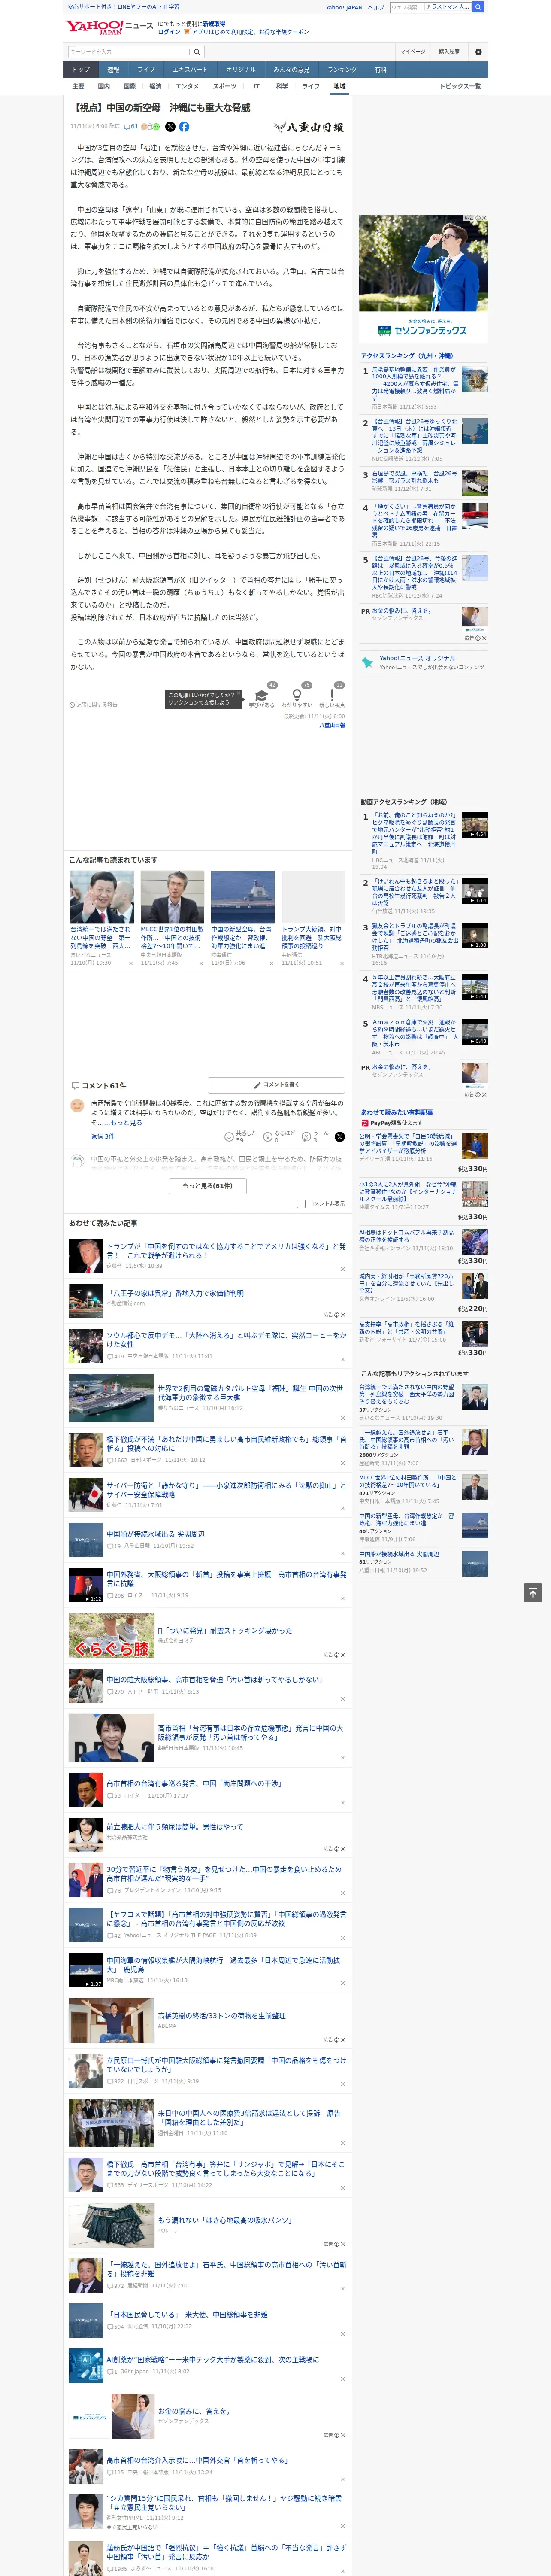Open Amazon倉庫で火災 video ranking item
Viewport: 551px width, 2576px height.
point(414,1032)
